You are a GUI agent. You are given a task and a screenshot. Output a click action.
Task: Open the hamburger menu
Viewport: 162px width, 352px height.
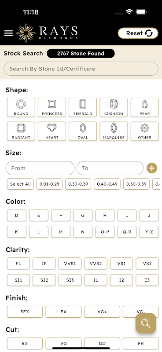(8, 33)
